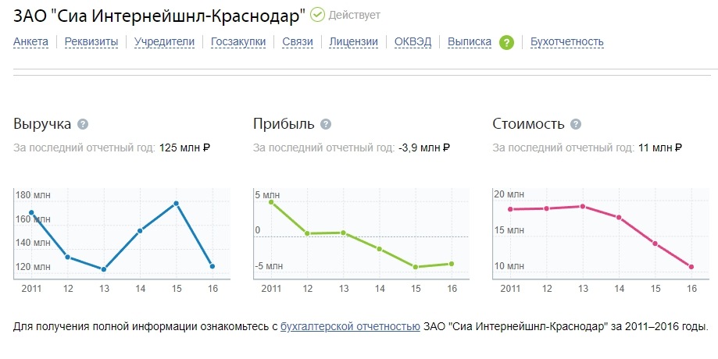Select the 2011 point on the profit chart
The height and width of the screenshot is (359, 718).
[271, 202]
